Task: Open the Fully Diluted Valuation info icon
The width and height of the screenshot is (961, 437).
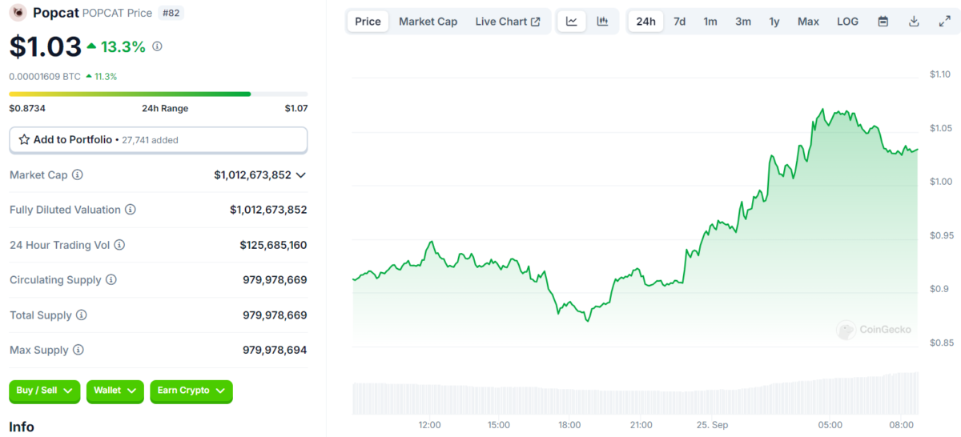Action: [x=131, y=210]
